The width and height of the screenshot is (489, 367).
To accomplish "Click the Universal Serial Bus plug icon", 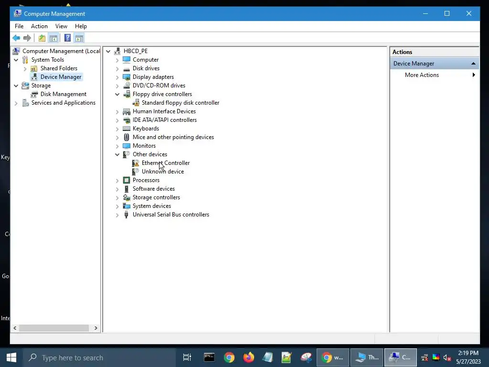I will 126,215.
